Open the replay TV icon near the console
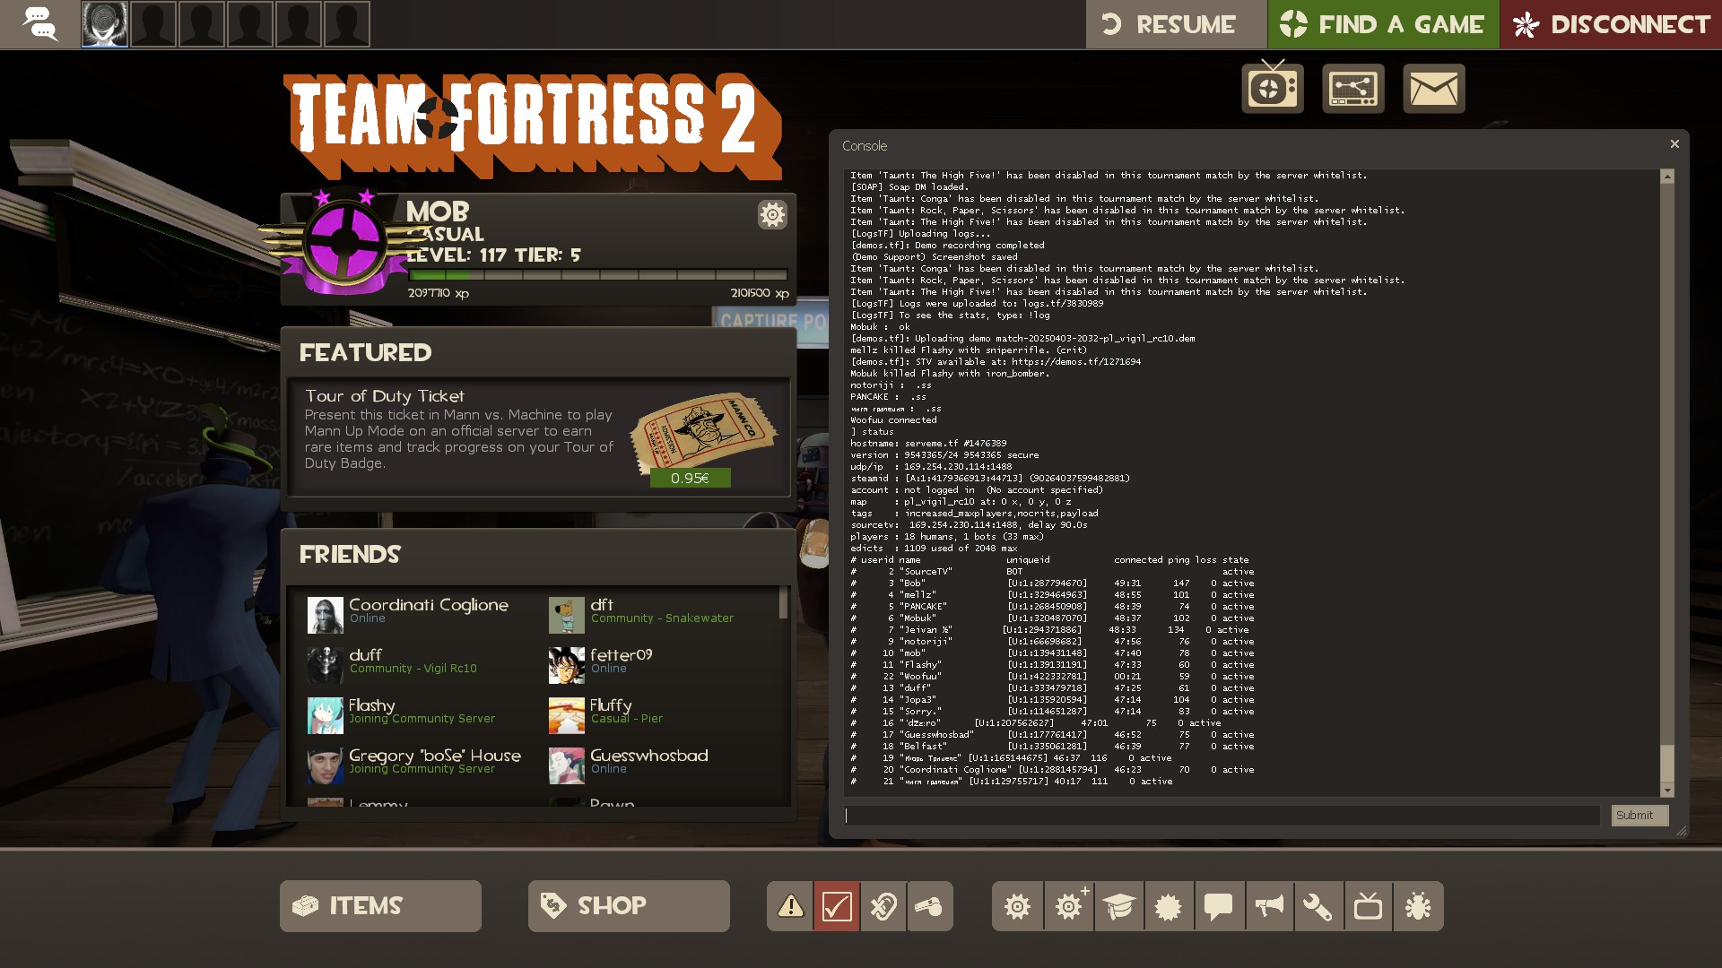The height and width of the screenshot is (968, 1722). (1272, 89)
